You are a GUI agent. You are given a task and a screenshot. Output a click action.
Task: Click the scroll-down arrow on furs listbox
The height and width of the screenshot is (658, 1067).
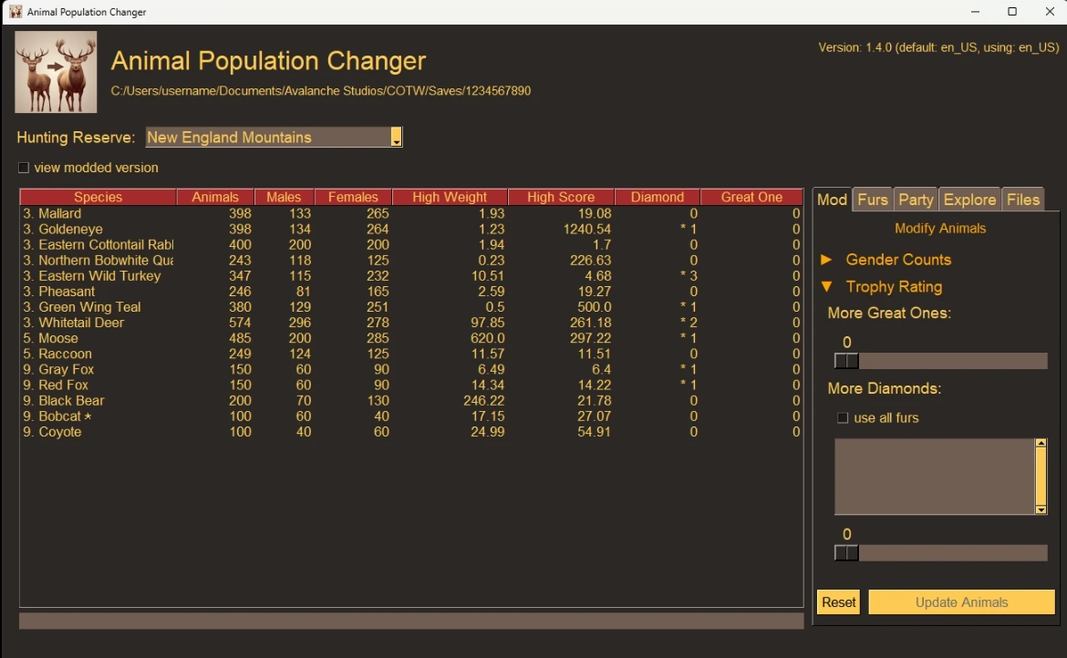(x=1041, y=509)
